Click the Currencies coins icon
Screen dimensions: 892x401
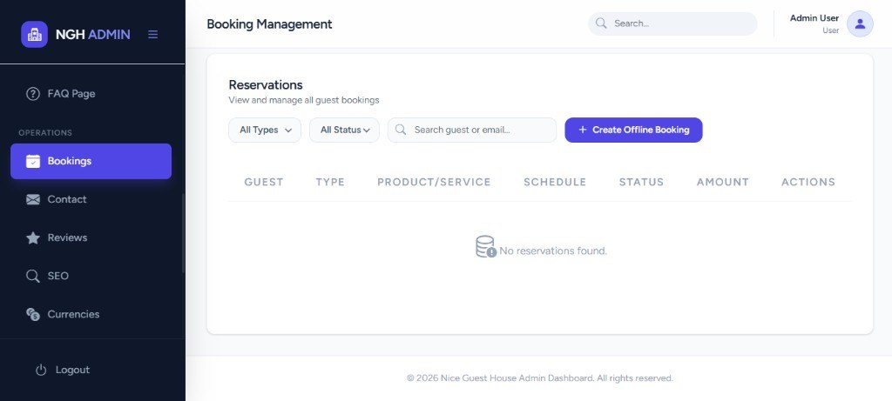point(33,314)
